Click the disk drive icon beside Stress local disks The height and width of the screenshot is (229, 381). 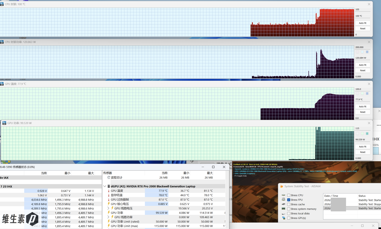283,213
